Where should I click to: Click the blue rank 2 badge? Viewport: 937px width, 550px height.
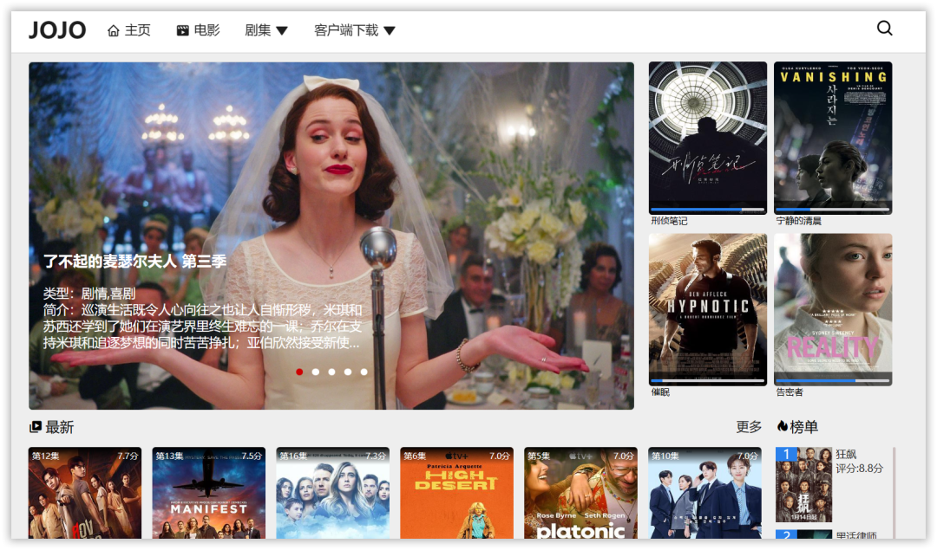point(787,535)
